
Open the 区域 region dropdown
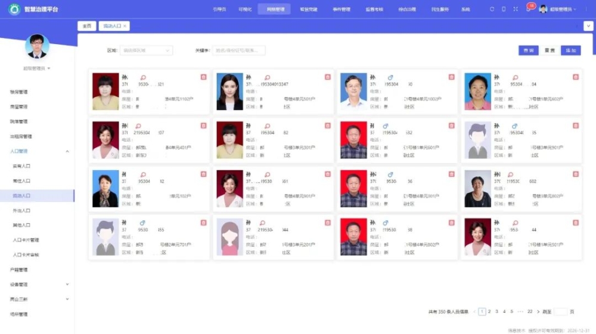pyautogui.click(x=146, y=51)
